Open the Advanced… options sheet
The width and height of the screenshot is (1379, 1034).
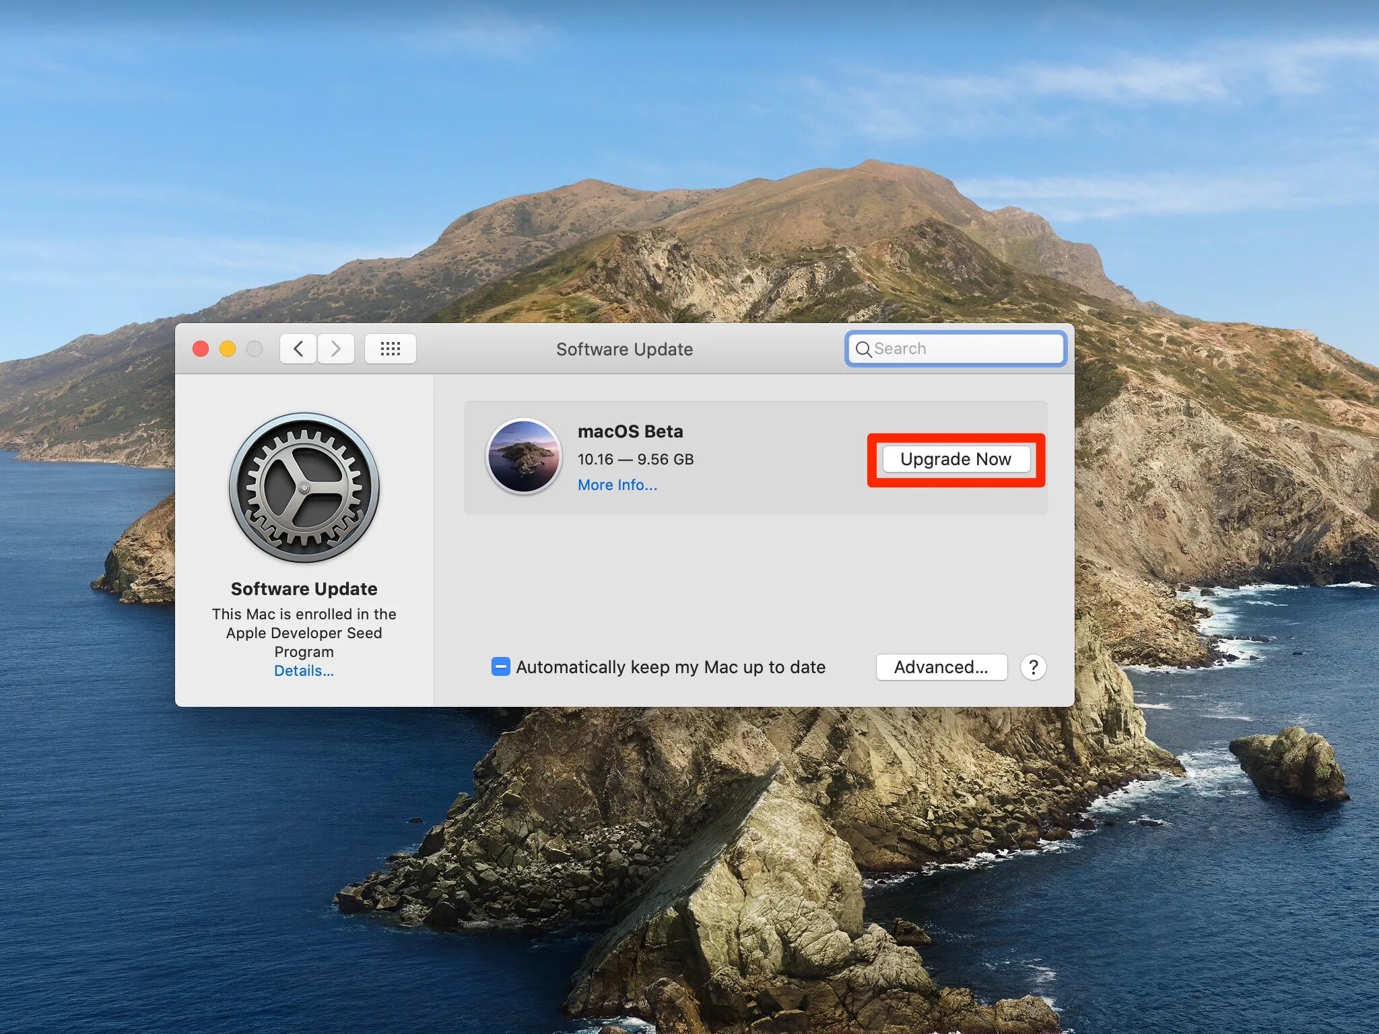coord(941,667)
